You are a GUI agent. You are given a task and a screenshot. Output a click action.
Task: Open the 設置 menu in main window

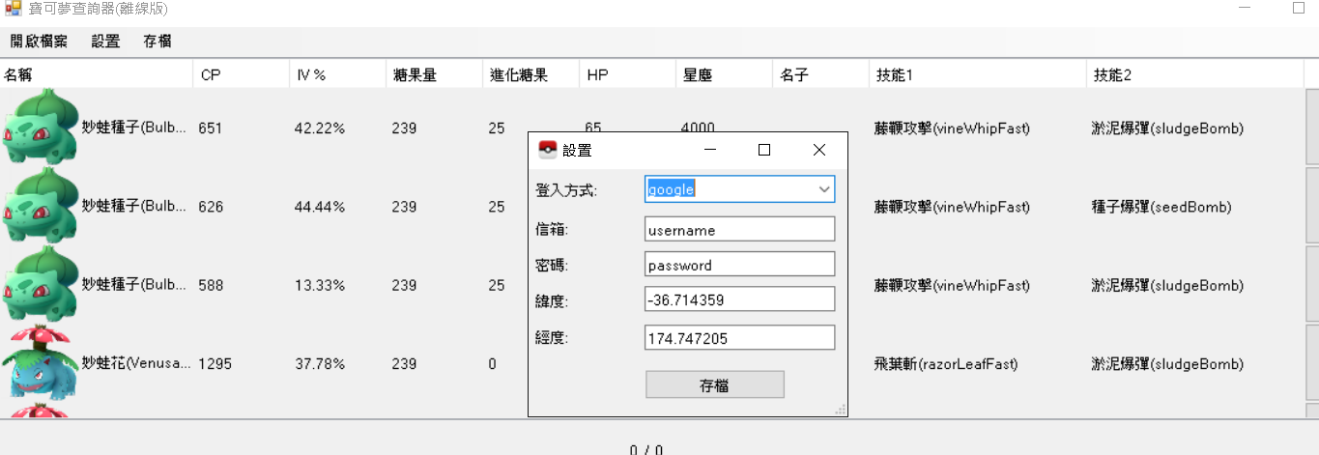tap(106, 42)
